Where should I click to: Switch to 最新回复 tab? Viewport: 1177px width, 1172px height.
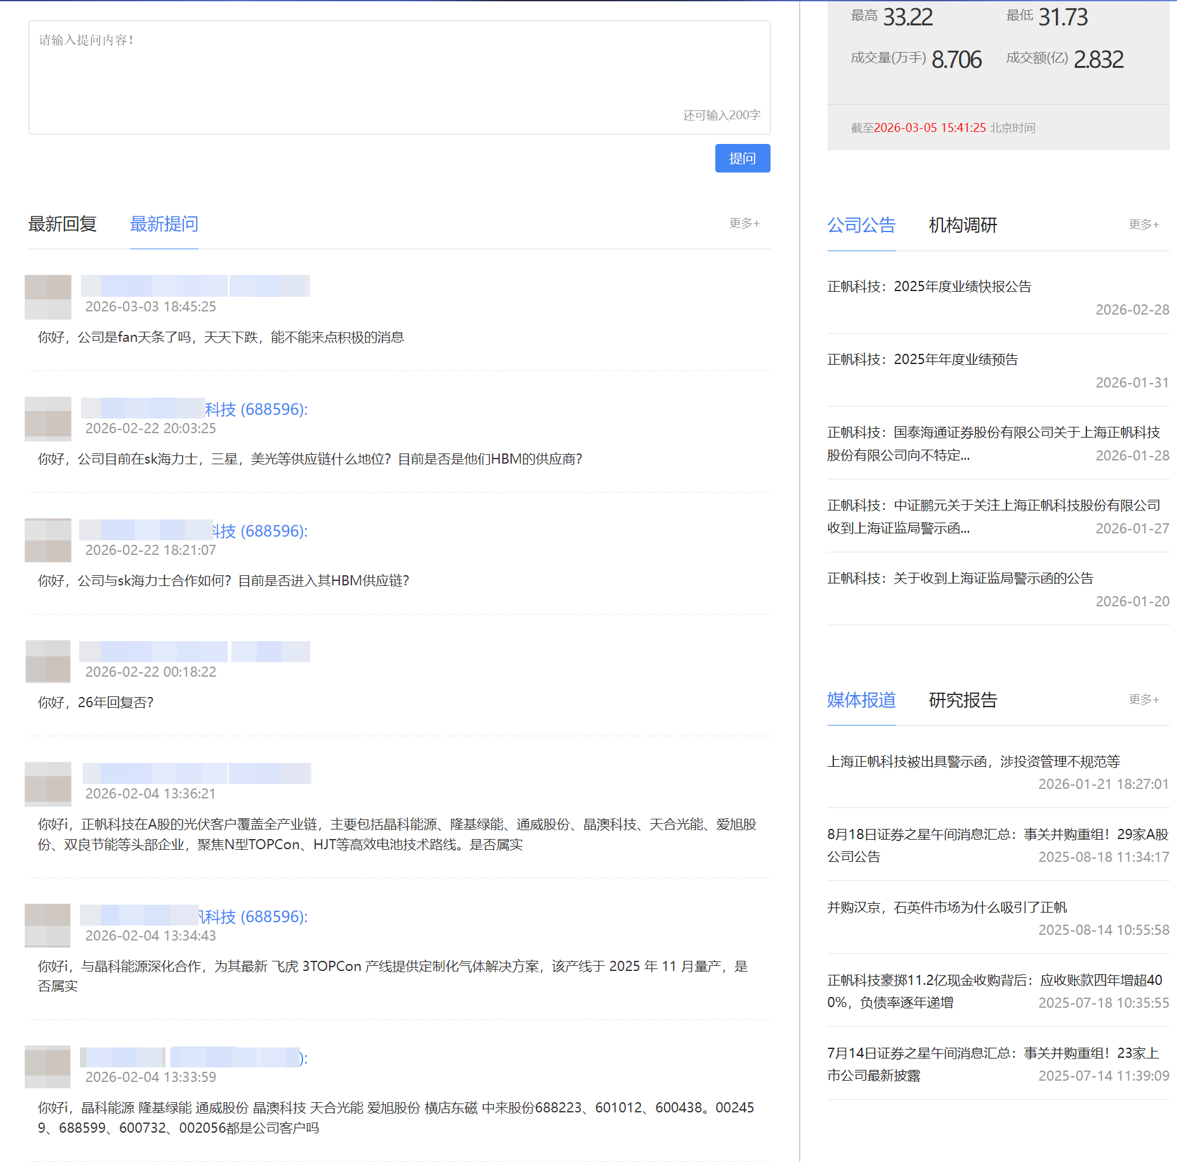point(62,224)
